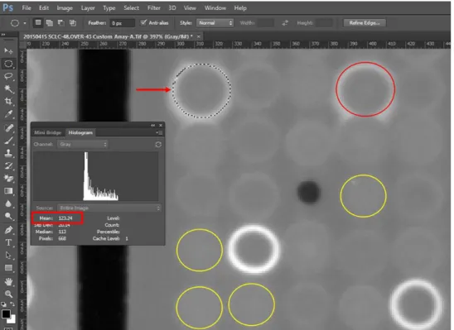The image size is (454, 330).
Task: Select the Move tool
Action: 8,50
